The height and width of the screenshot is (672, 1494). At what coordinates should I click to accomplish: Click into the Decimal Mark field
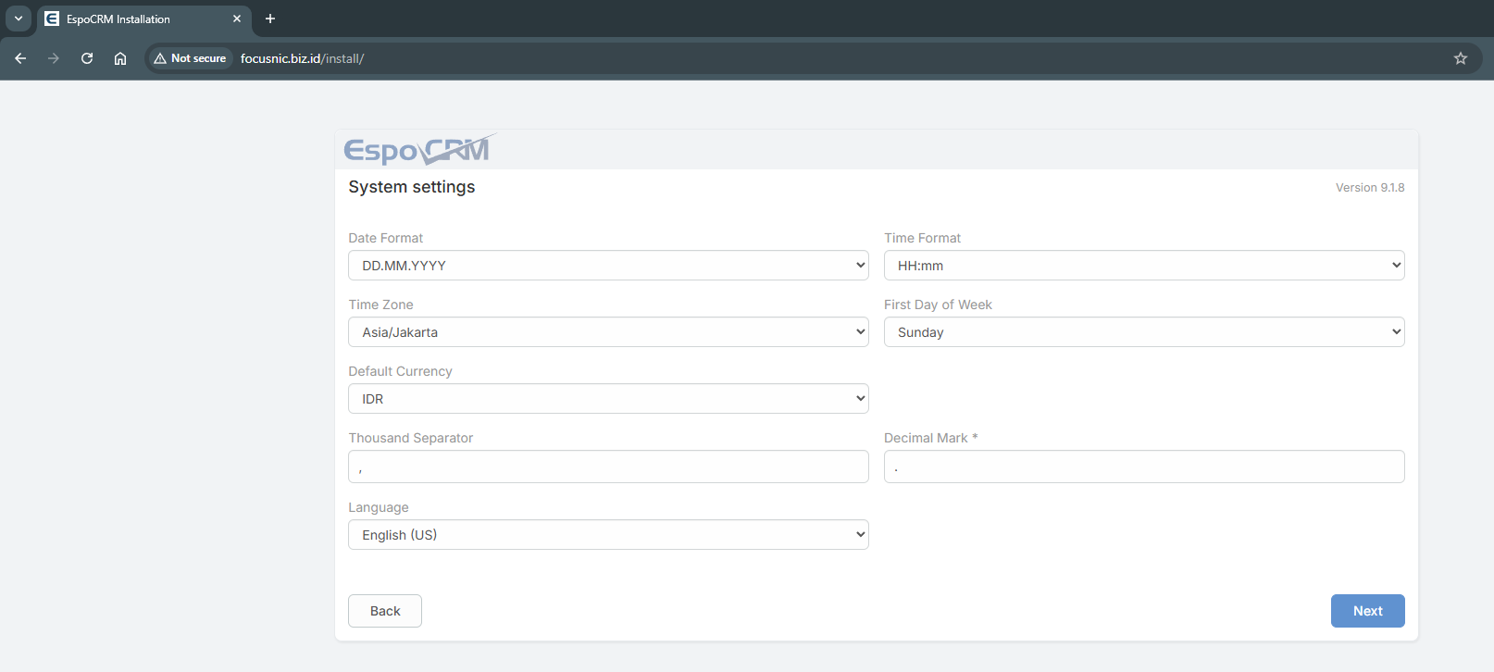click(x=1143, y=467)
